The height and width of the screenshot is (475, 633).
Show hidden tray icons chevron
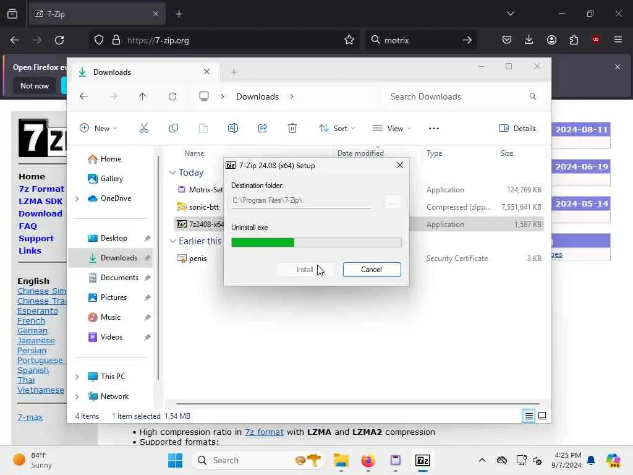coord(482,460)
